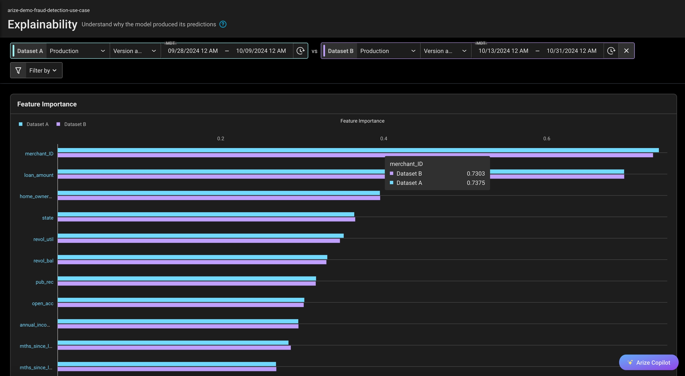Viewport: 685px width, 376px height.
Task: Open Dataset B time range clock icon
Action: pyautogui.click(x=611, y=51)
